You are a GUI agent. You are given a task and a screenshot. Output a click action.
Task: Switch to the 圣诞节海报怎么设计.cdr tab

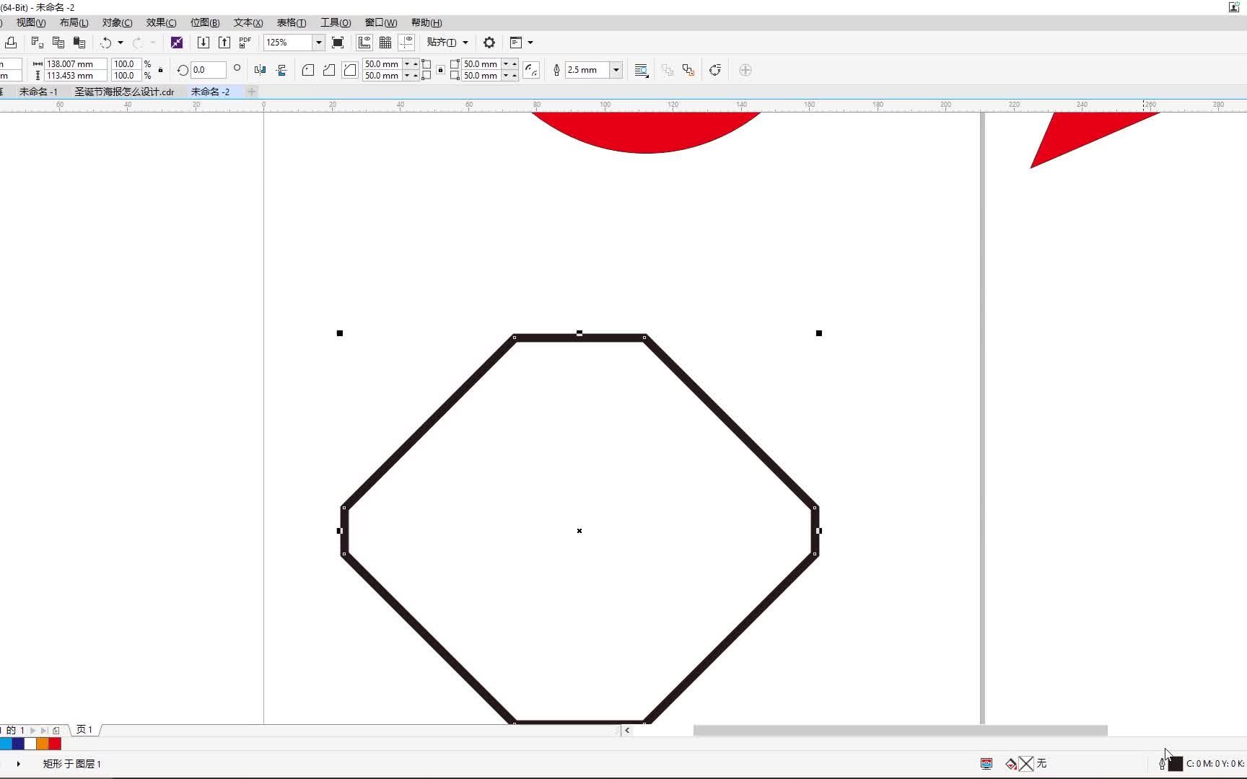pyautogui.click(x=124, y=92)
